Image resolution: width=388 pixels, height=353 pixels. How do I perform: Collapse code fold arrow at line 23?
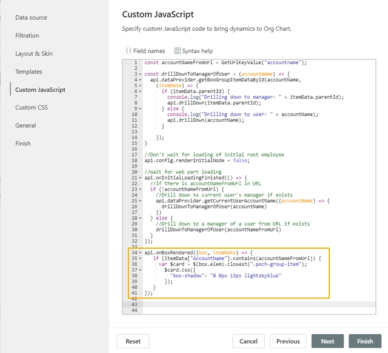(140, 189)
